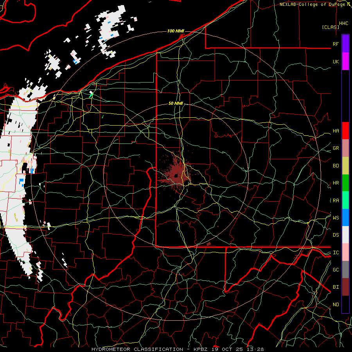Click the Hydrometeor Classification KPBZ caption
352x352 pixels.
178,349
